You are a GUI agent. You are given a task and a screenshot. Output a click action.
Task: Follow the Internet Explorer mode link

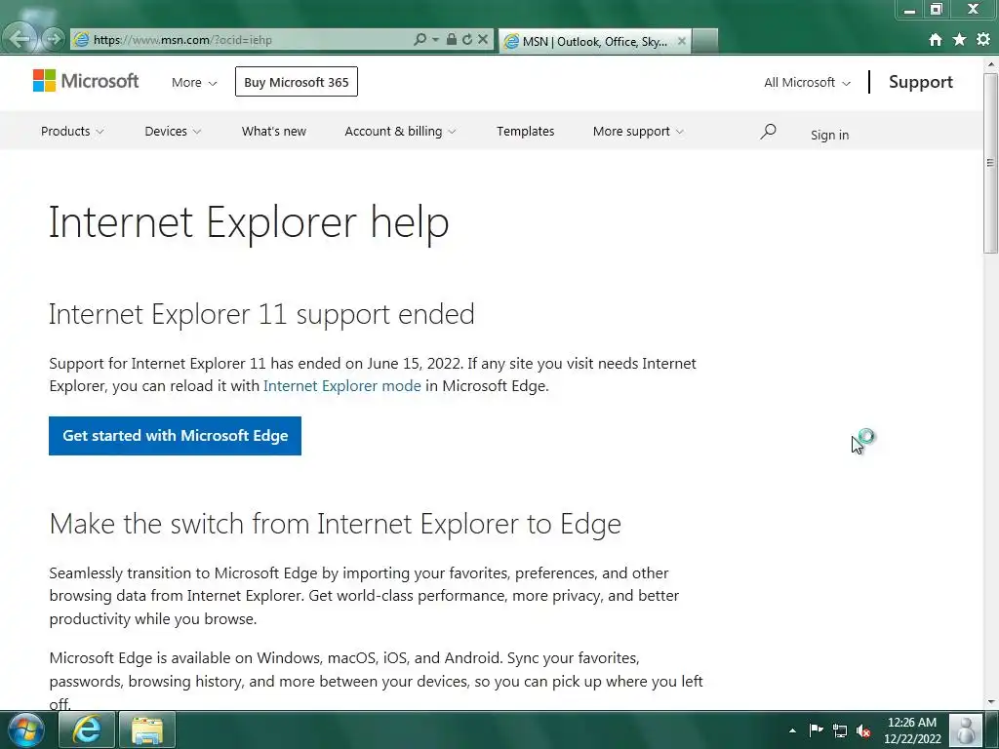click(342, 386)
